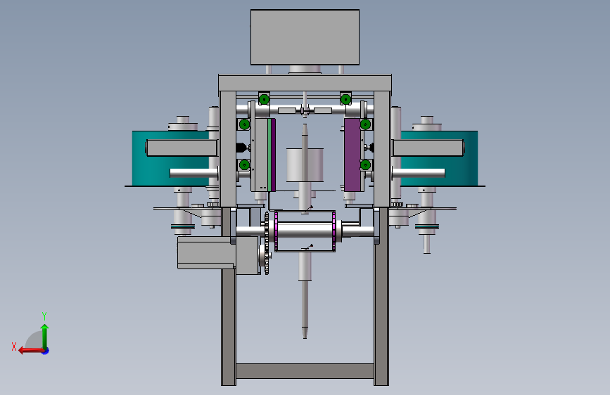
Task: Select the gray gear motor at lower left
Action: (218, 254)
